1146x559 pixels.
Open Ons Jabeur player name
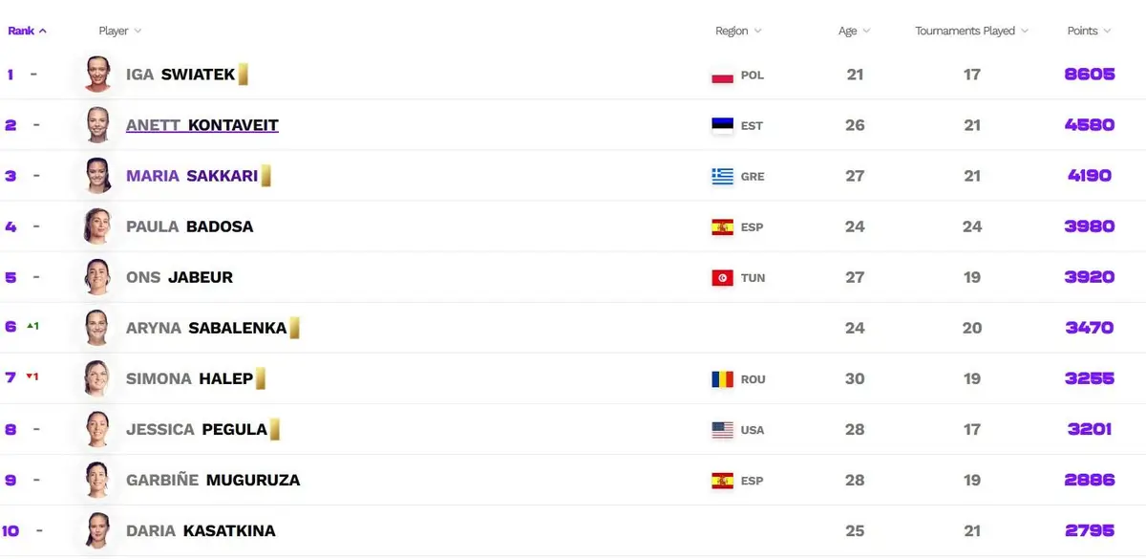180,277
